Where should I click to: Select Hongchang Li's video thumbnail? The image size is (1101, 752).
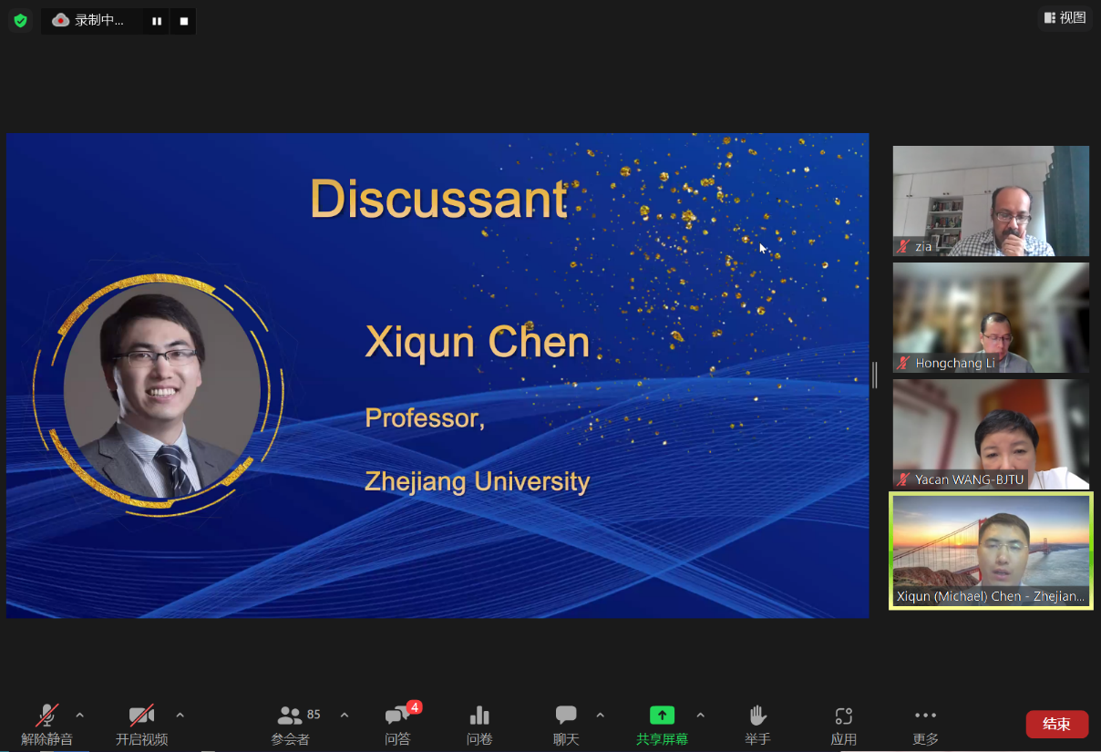click(x=991, y=317)
